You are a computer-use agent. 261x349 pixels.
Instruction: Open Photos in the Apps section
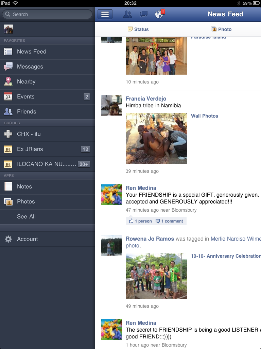[x=48, y=202]
